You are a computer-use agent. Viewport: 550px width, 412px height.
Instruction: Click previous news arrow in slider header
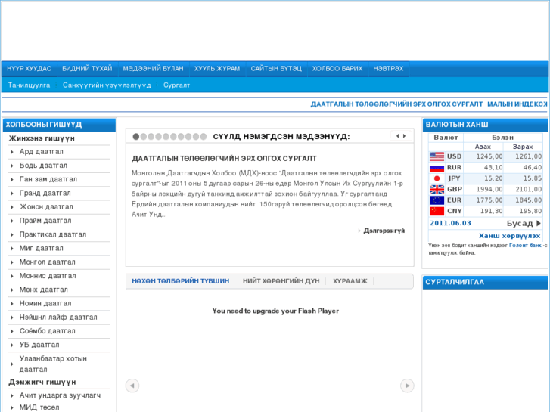(397, 136)
